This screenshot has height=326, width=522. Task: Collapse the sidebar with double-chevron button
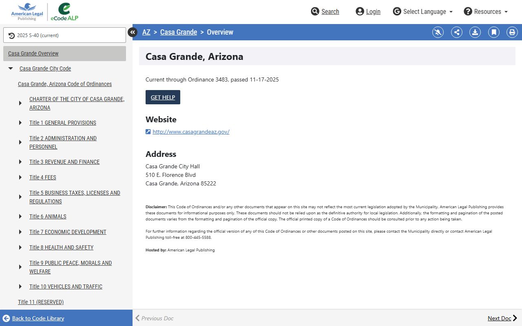(x=133, y=32)
